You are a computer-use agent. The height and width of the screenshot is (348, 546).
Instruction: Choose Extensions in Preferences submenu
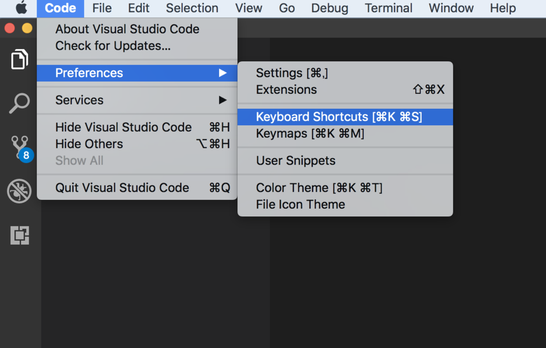(345, 90)
